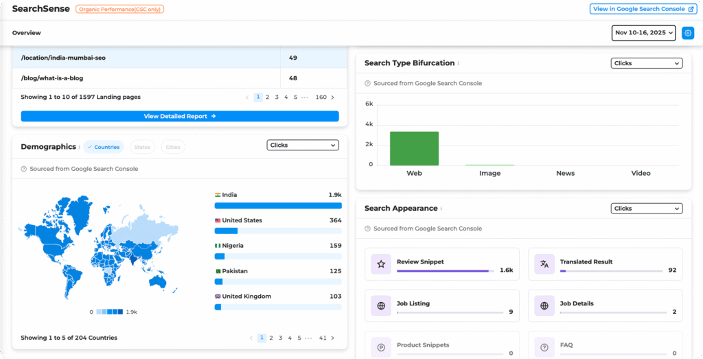Click the Review Snippet star icon
The height and width of the screenshot is (359, 703).
(381, 264)
